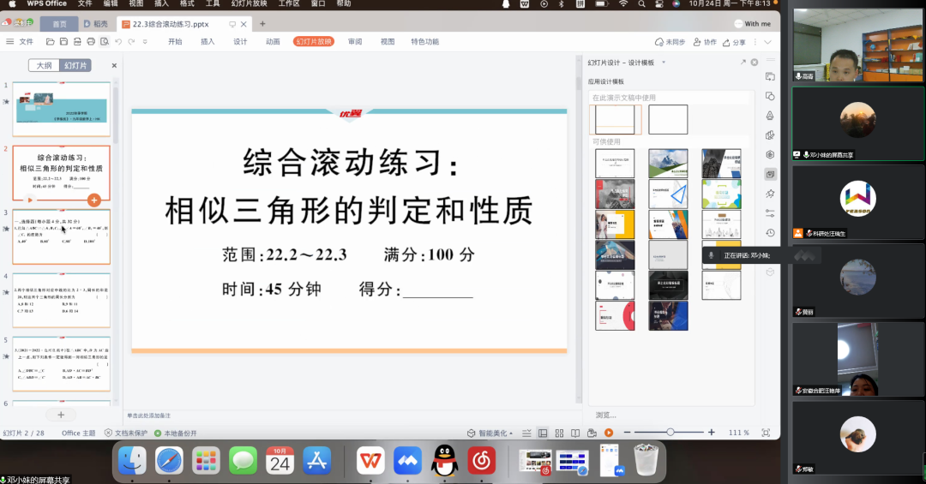This screenshot has width=926, height=484.
Task: Play slide 2 from thumbnail play icon
Action: [30, 200]
